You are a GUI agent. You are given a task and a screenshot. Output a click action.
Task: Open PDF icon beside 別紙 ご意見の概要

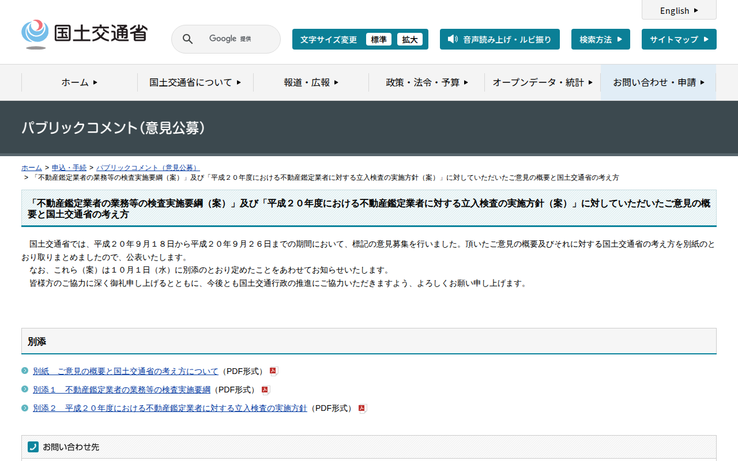click(x=274, y=371)
